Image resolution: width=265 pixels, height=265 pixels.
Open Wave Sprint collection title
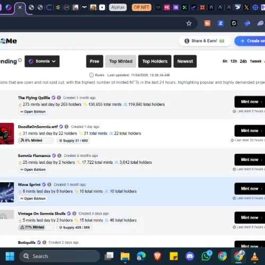coord(29,184)
